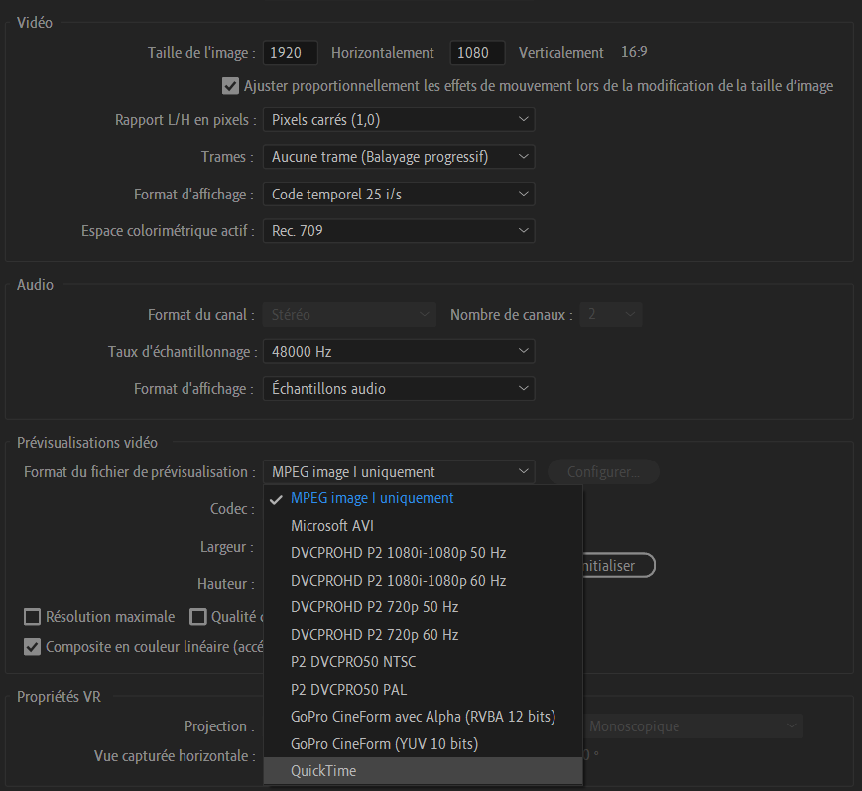Expand the Trames dropdown

pyautogui.click(x=399, y=157)
